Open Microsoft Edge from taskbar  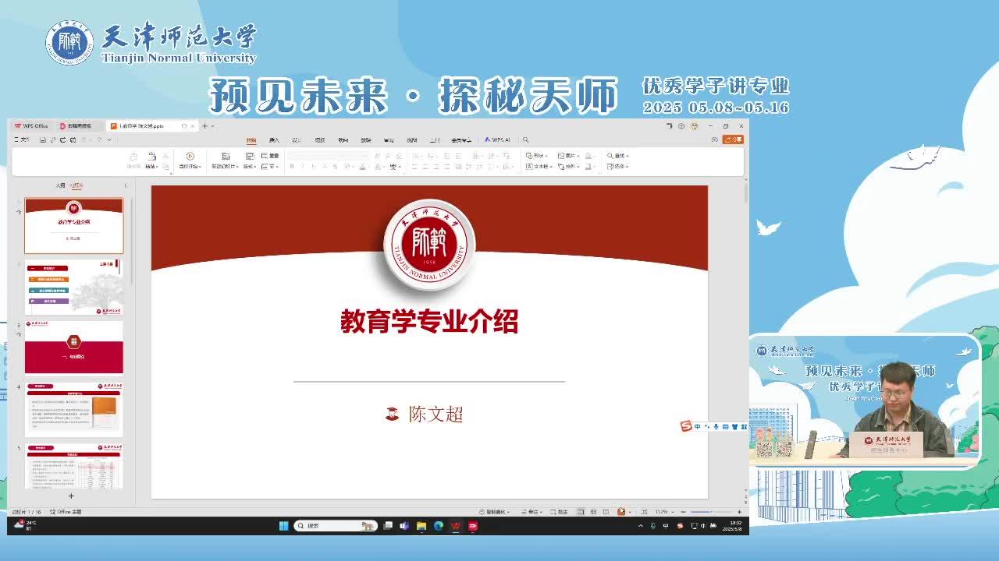coord(438,526)
